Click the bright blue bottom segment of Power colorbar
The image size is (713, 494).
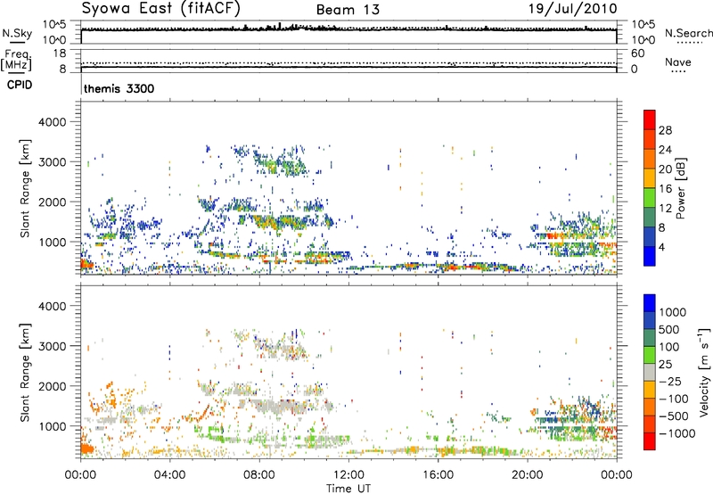coord(650,256)
